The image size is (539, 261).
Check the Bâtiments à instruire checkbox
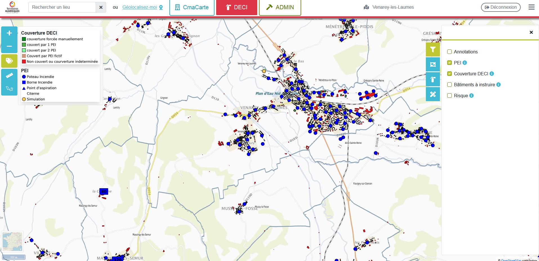click(x=449, y=85)
